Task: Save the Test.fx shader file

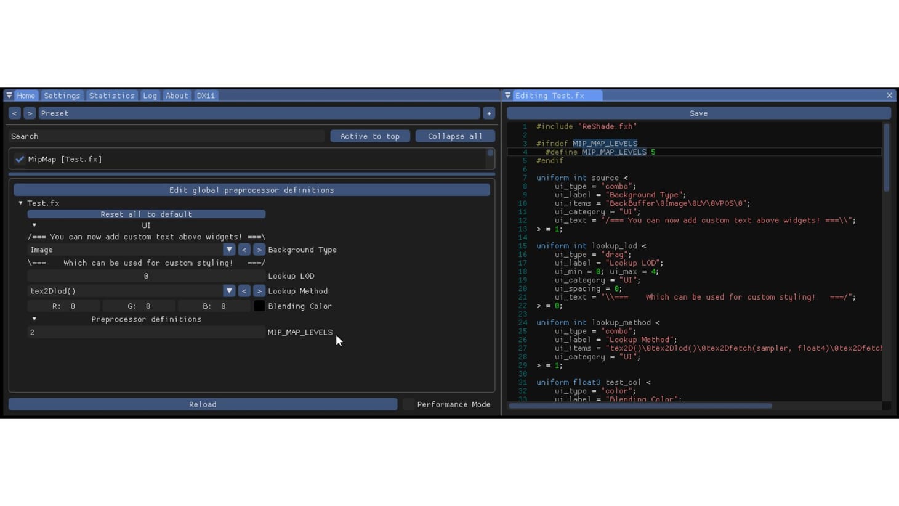Action: pyautogui.click(x=698, y=113)
